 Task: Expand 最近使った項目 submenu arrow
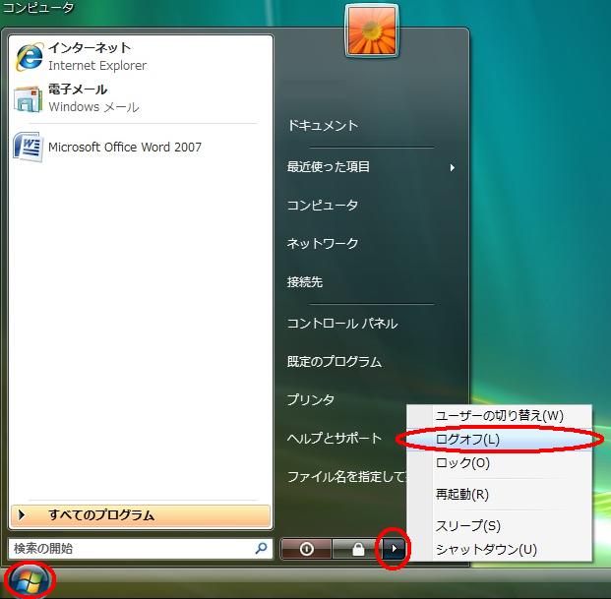click(x=453, y=168)
